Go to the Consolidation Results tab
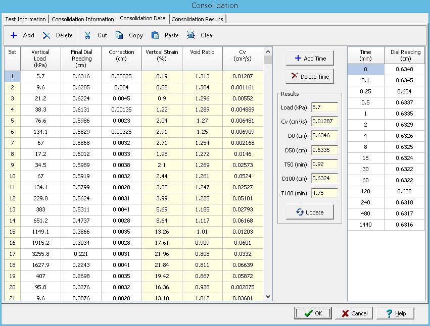The image size is (430, 326). click(198, 19)
